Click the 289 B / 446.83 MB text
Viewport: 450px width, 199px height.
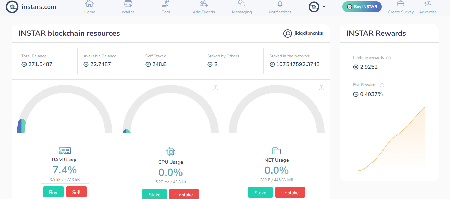tap(277, 180)
